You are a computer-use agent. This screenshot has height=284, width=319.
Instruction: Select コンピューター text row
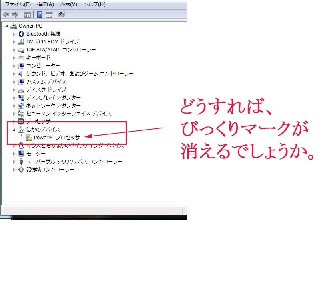[x=43, y=66]
